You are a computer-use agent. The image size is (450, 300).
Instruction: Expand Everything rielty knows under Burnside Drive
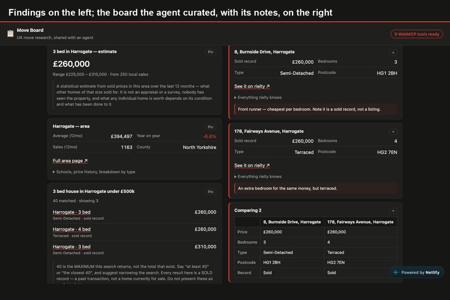coord(258,97)
